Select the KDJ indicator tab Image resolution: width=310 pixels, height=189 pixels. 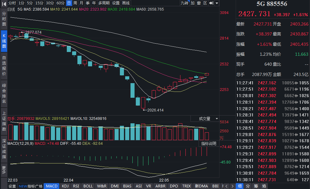click(65, 186)
